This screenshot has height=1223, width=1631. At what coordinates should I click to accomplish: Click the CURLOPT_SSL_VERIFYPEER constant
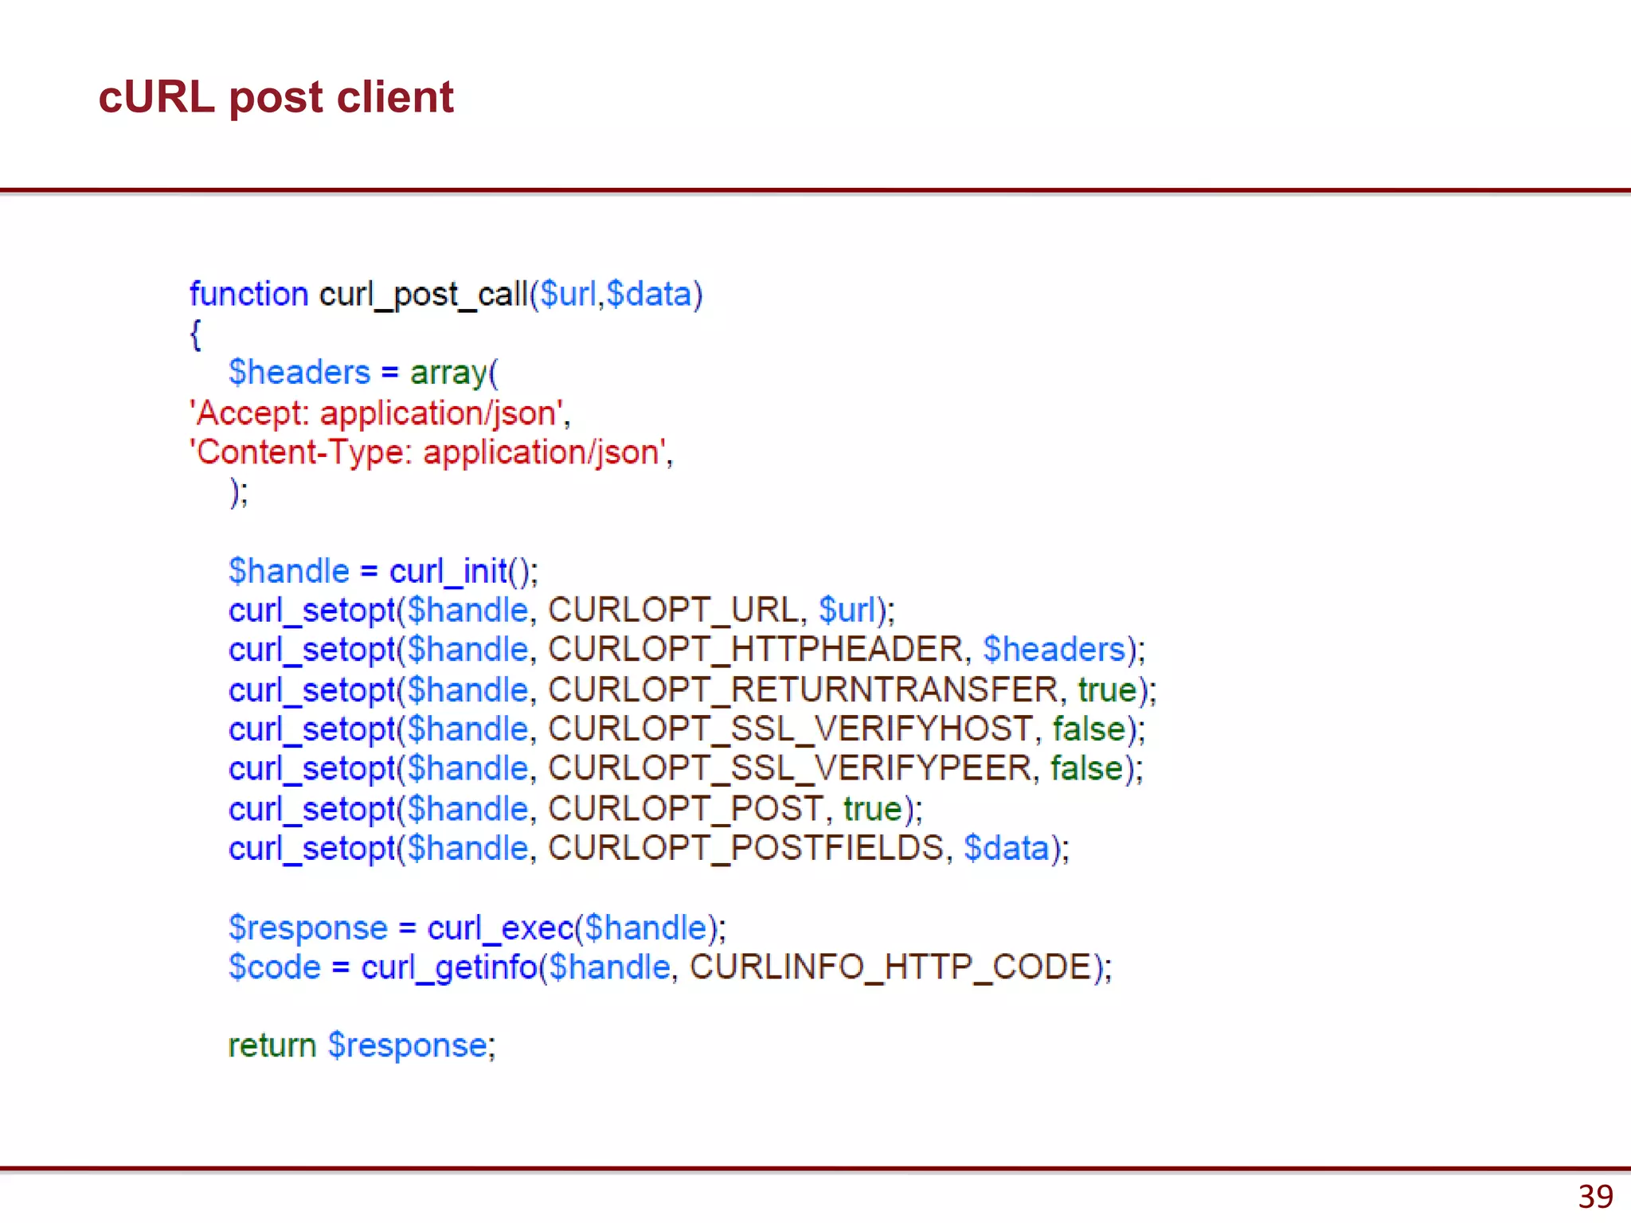point(789,768)
